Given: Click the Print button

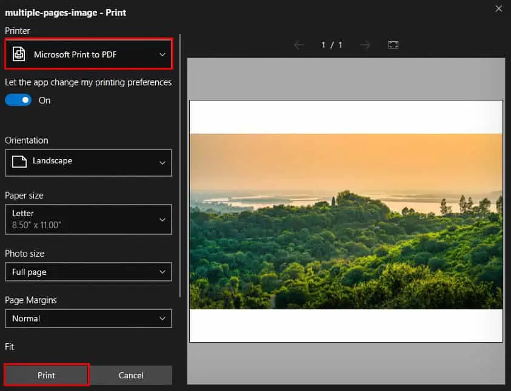Looking at the screenshot, I should coord(46,375).
